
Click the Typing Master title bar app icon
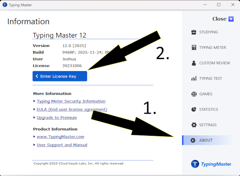(5, 5)
